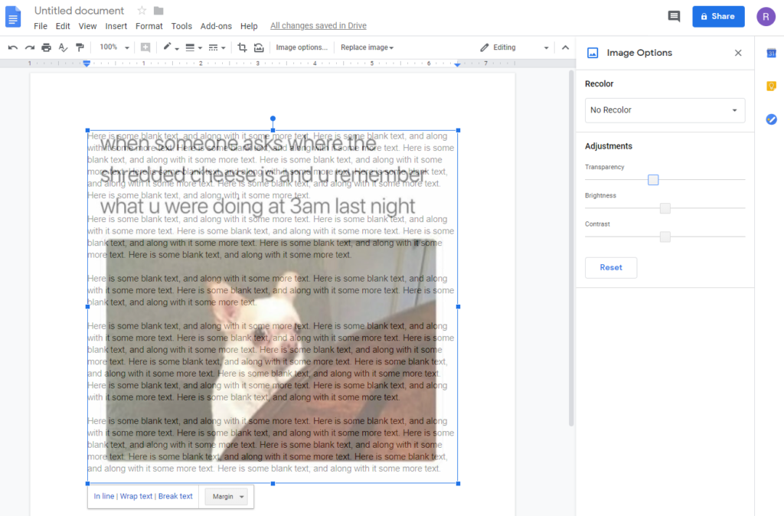Click the Print icon

click(46, 47)
